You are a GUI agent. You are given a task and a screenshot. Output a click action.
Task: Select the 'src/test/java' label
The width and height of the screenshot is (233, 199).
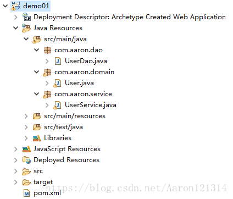(63, 127)
